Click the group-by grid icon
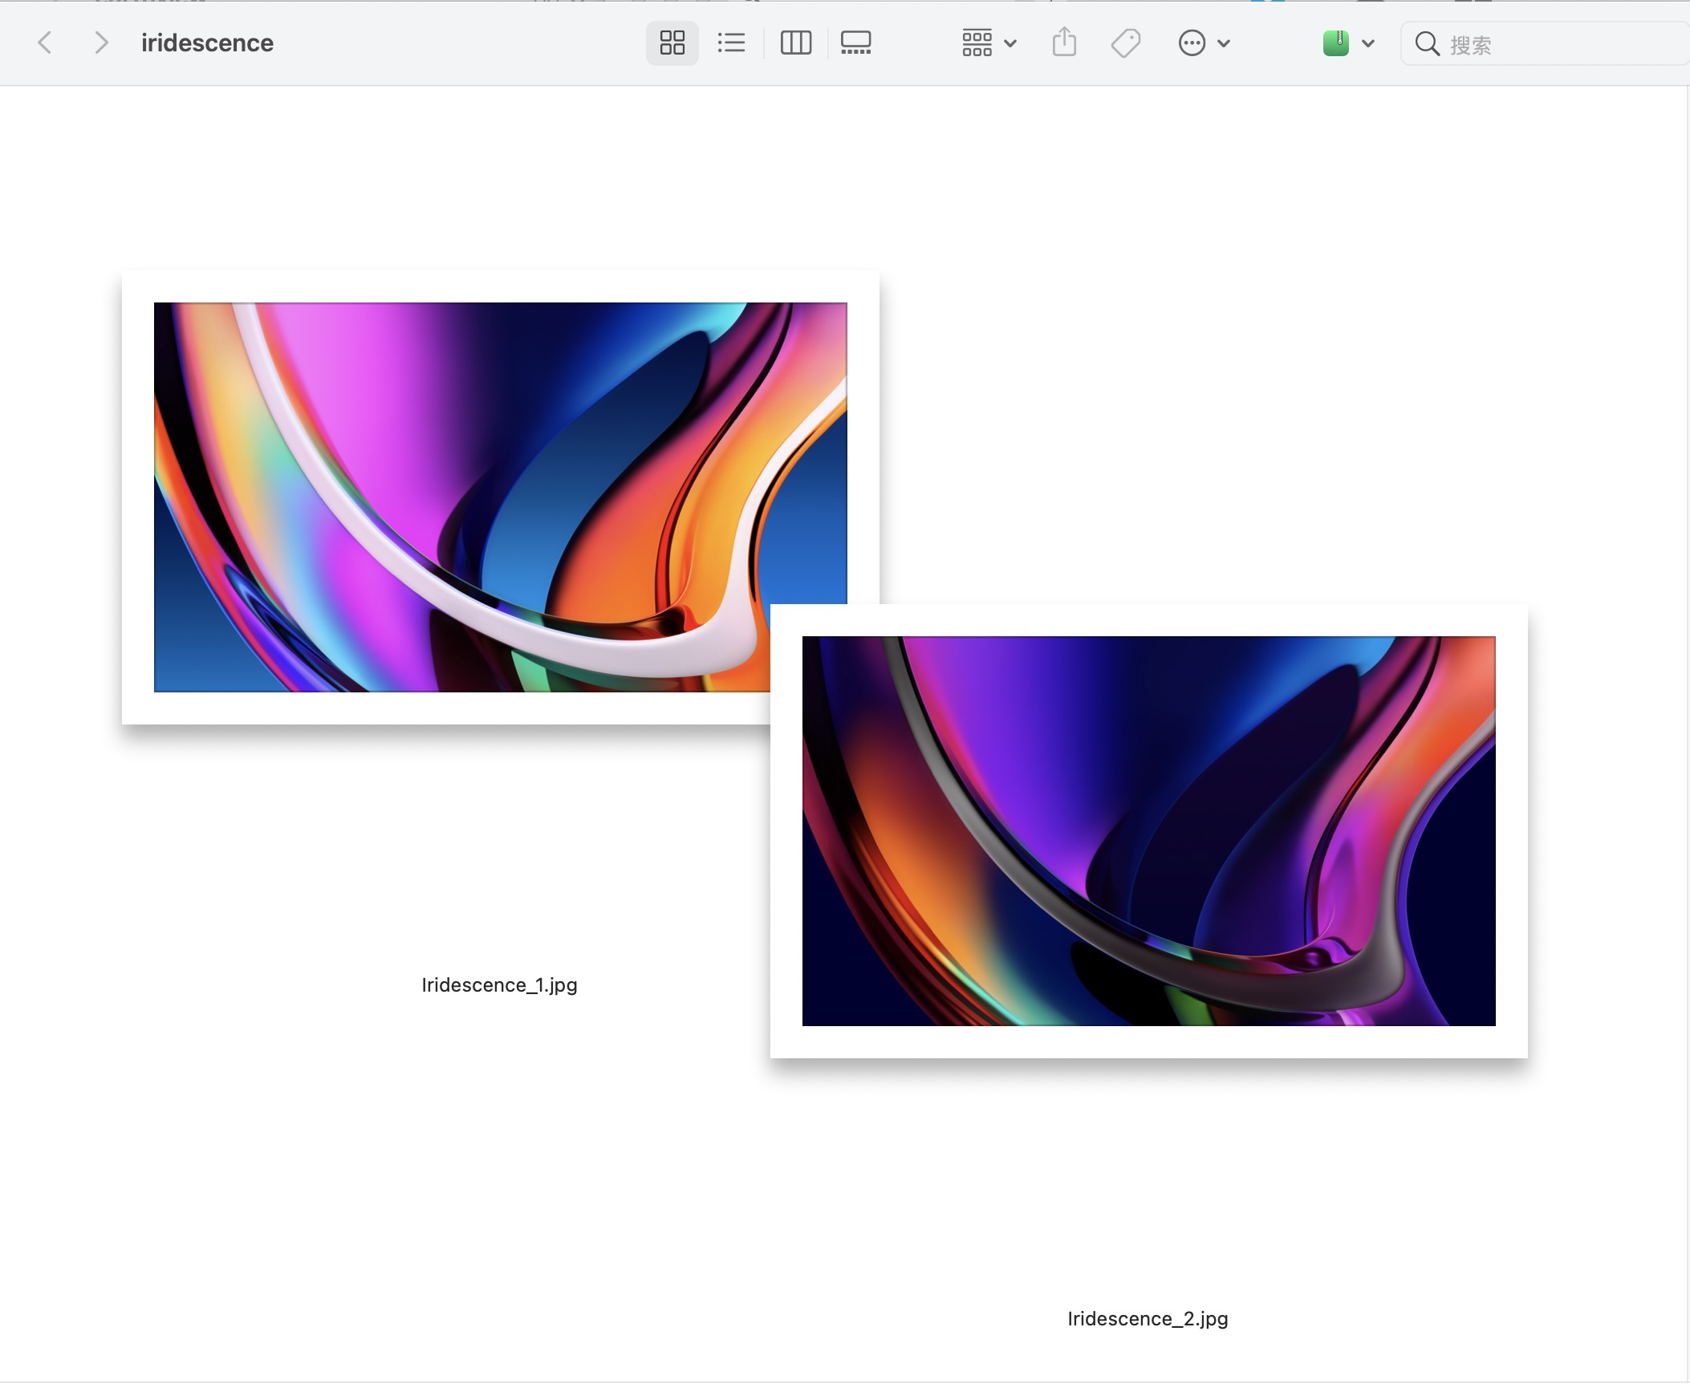The height and width of the screenshot is (1388, 1690). click(x=977, y=43)
